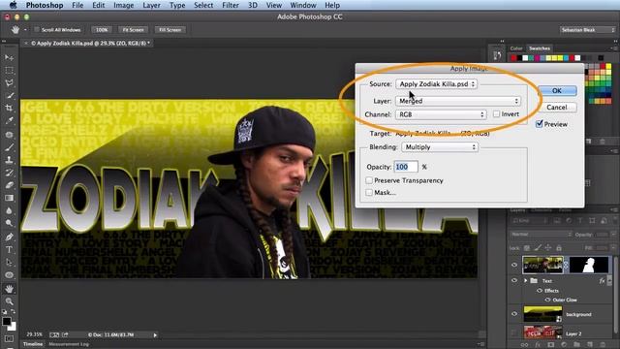The image size is (620, 349).
Task: Open the Blending dropdown showing Multiply
Action: (x=440, y=146)
